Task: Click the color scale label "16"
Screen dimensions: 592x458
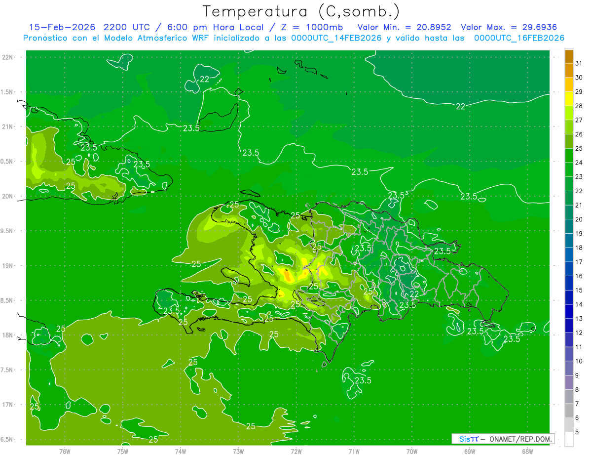Action: tap(579, 276)
